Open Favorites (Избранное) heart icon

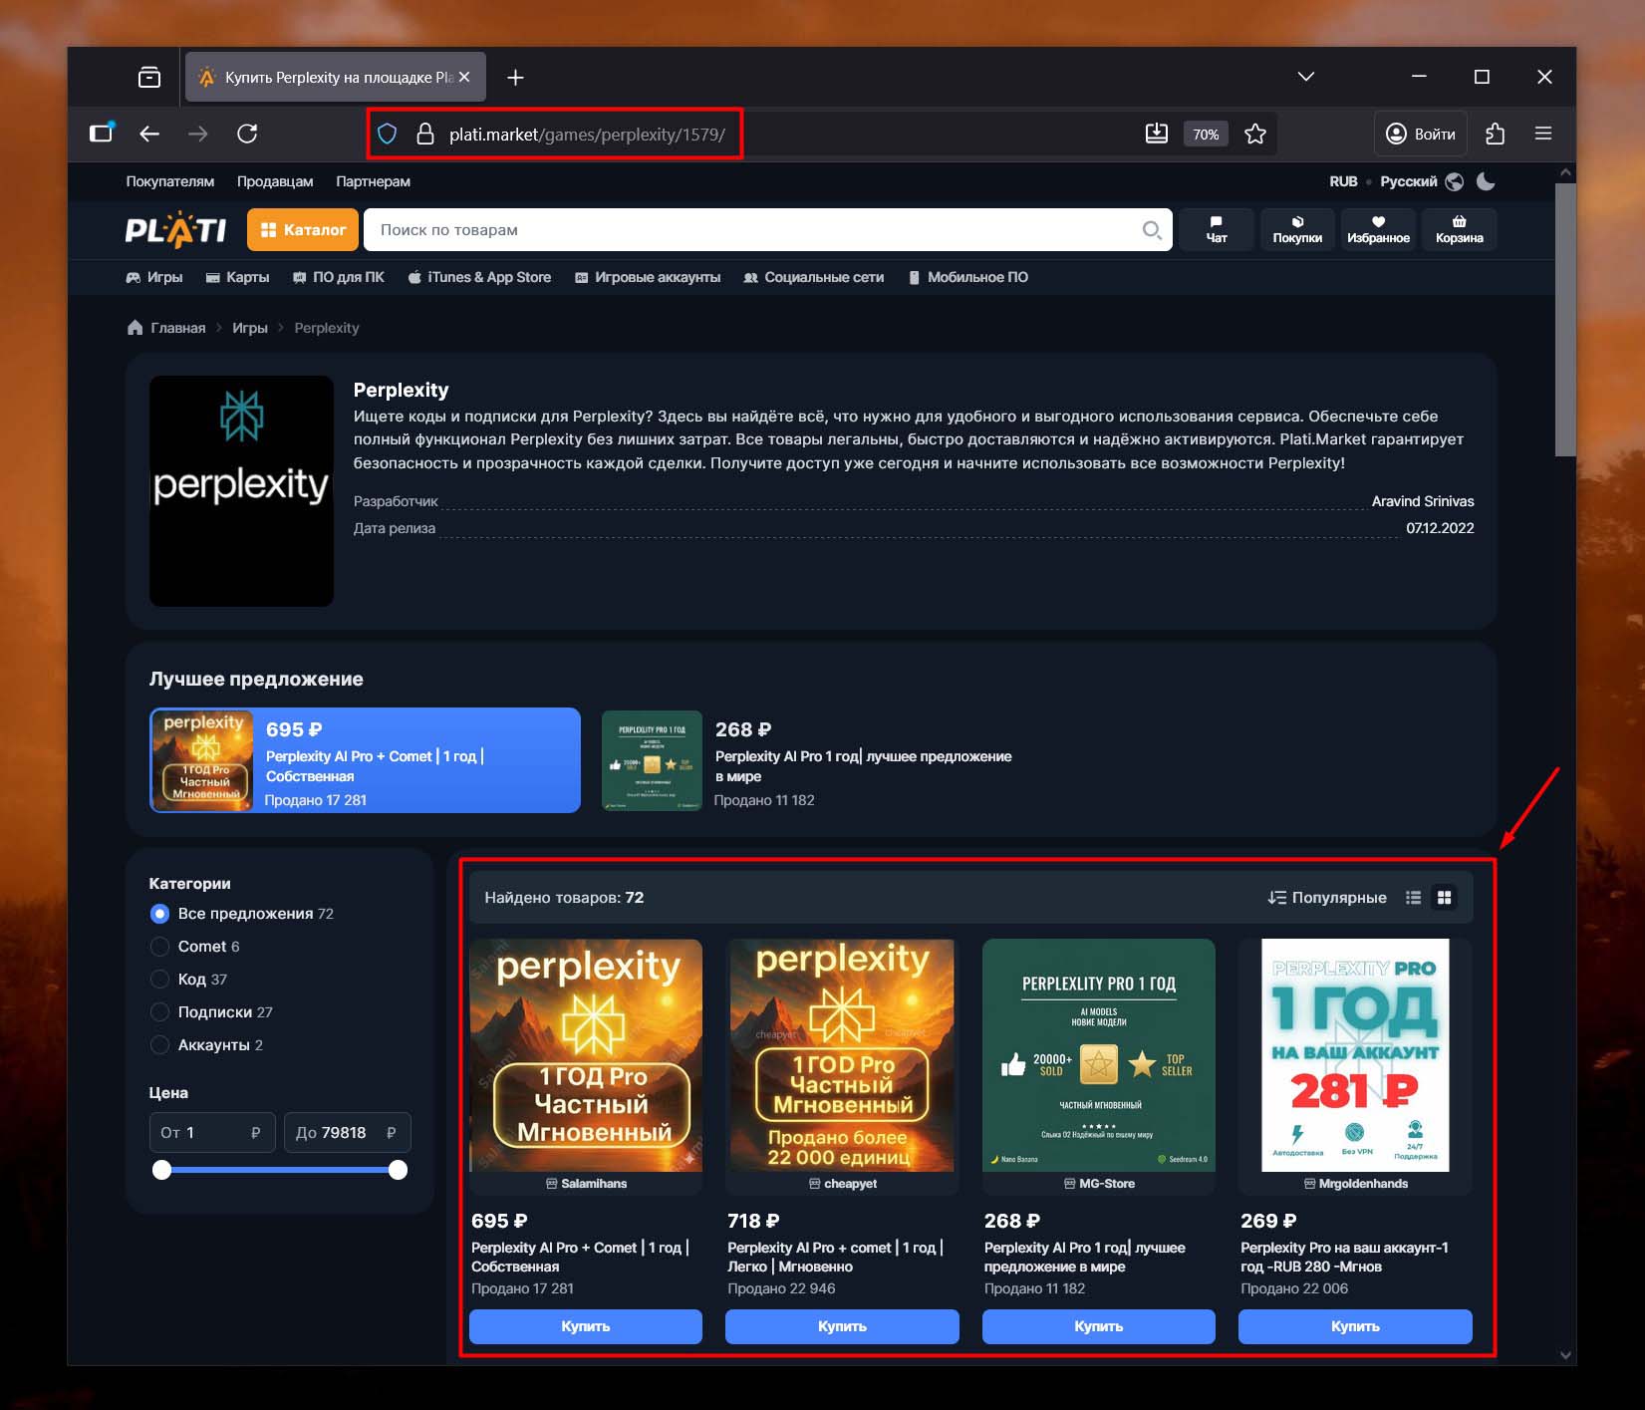pyautogui.click(x=1378, y=229)
